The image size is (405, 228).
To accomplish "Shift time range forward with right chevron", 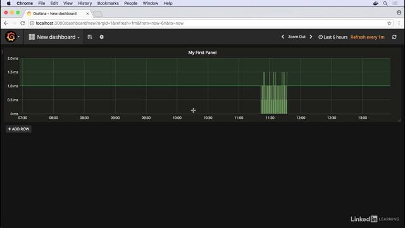I will 311,37.
